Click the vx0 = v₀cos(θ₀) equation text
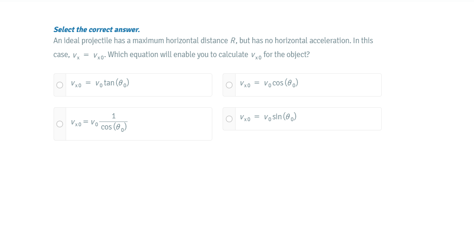 coord(269,84)
